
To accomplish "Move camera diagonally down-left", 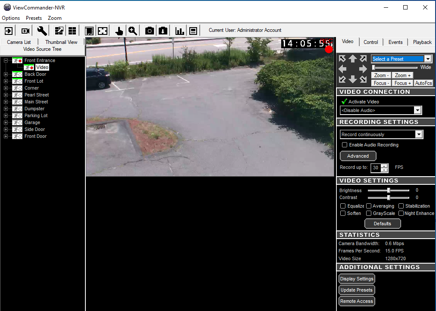I will [x=342, y=79].
